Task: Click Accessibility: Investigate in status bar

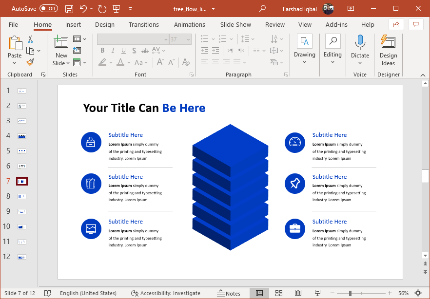Action: click(166, 293)
